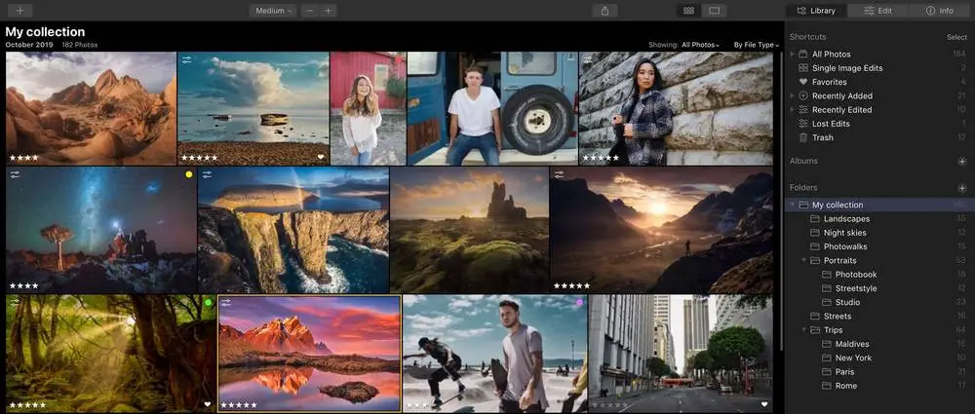Click the add photos plus button

(x=19, y=11)
